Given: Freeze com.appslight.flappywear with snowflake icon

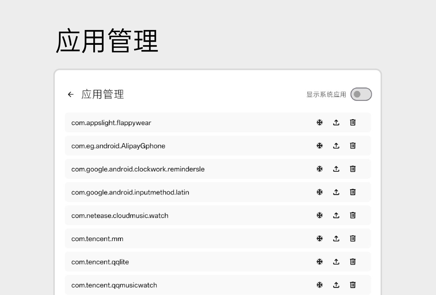Looking at the screenshot, I should click(319, 122).
